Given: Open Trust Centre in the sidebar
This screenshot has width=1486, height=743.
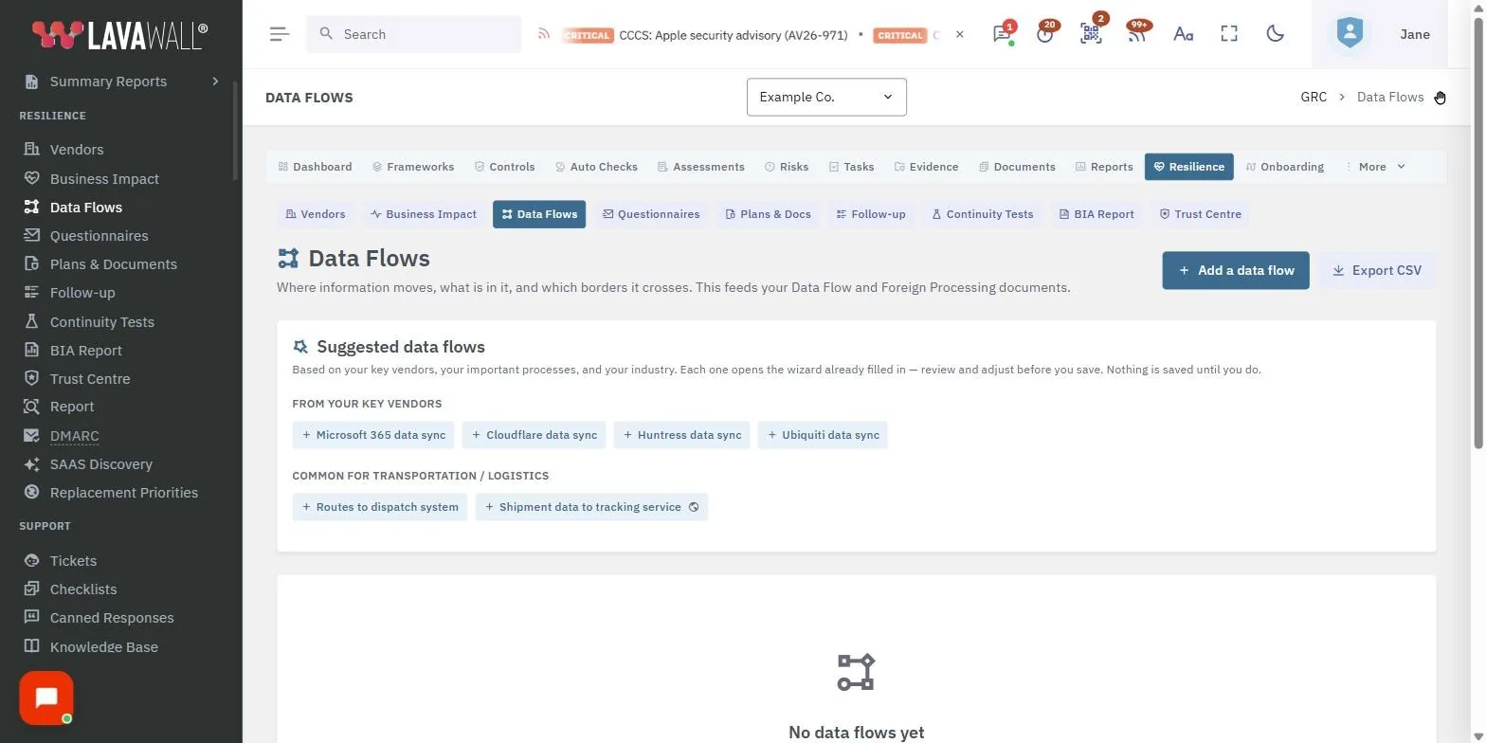Looking at the screenshot, I should (90, 379).
